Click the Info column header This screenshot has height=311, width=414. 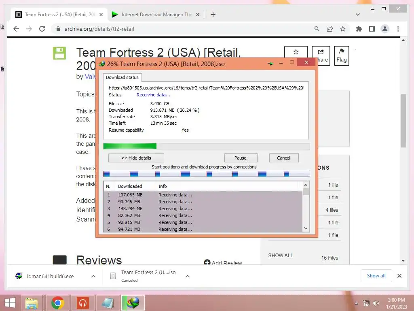click(x=163, y=186)
